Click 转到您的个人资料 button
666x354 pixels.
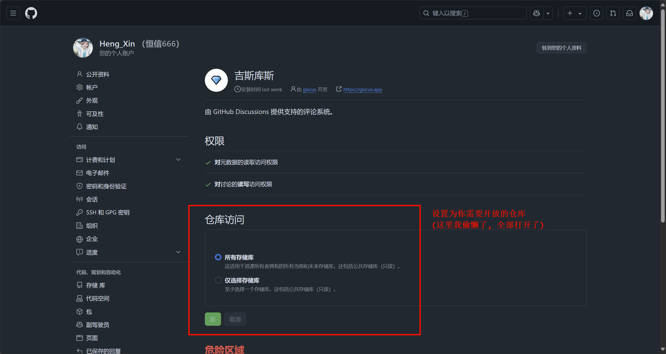[561, 48]
